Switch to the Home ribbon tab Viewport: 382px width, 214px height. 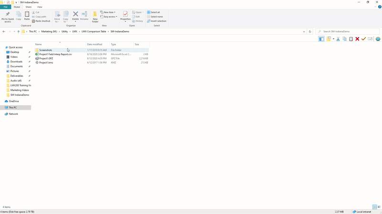click(17, 7)
